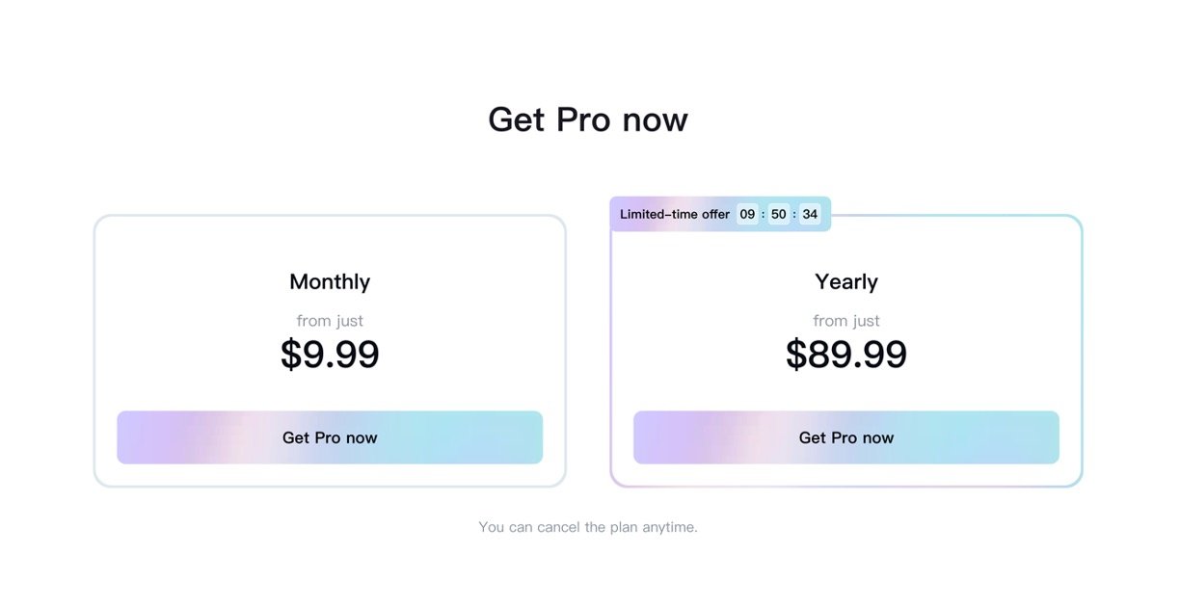
Task: Click the $9.99 monthly price
Action: [330, 355]
